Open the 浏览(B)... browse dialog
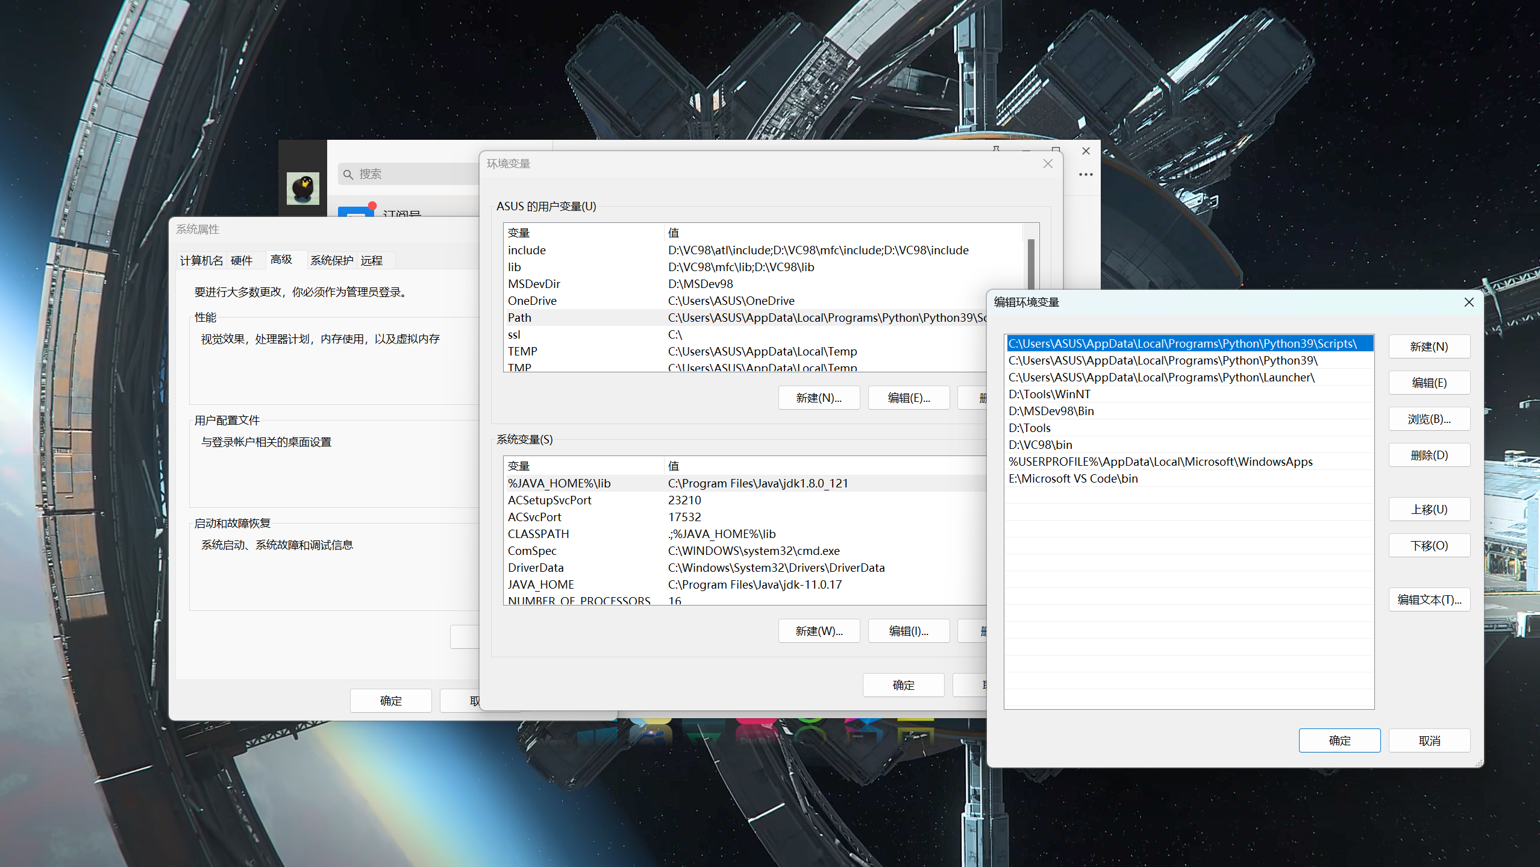 (1429, 419)
